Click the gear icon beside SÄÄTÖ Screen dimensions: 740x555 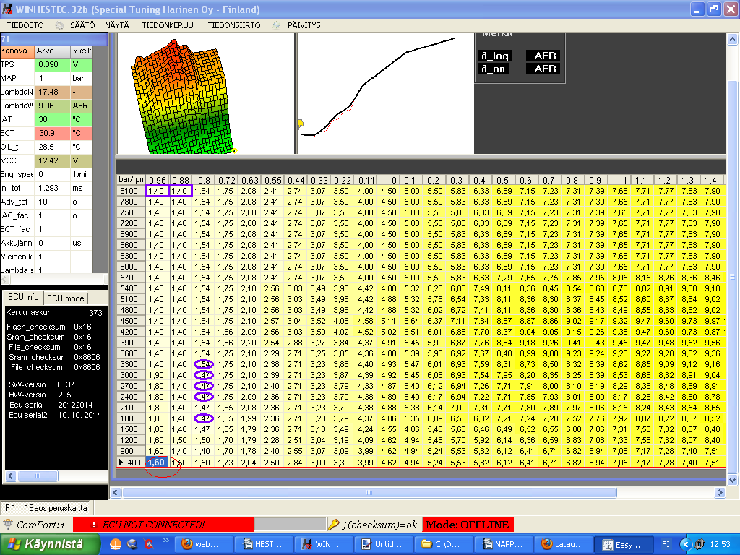point(59,25)
